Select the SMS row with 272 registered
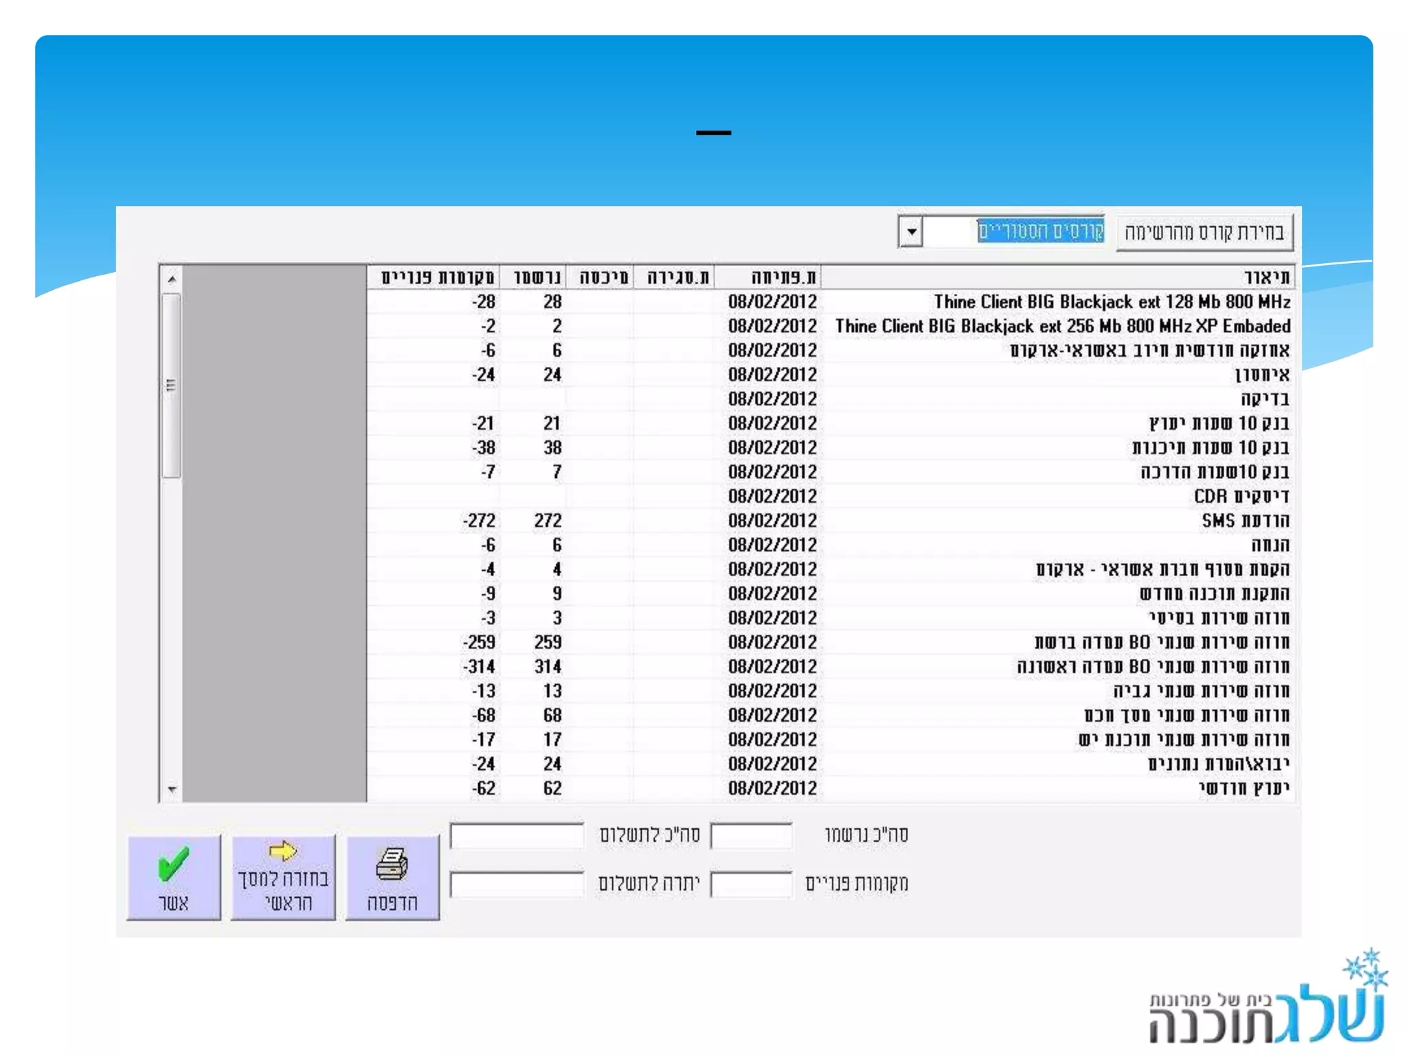1407x1055 pixels. click(1245, 521)
